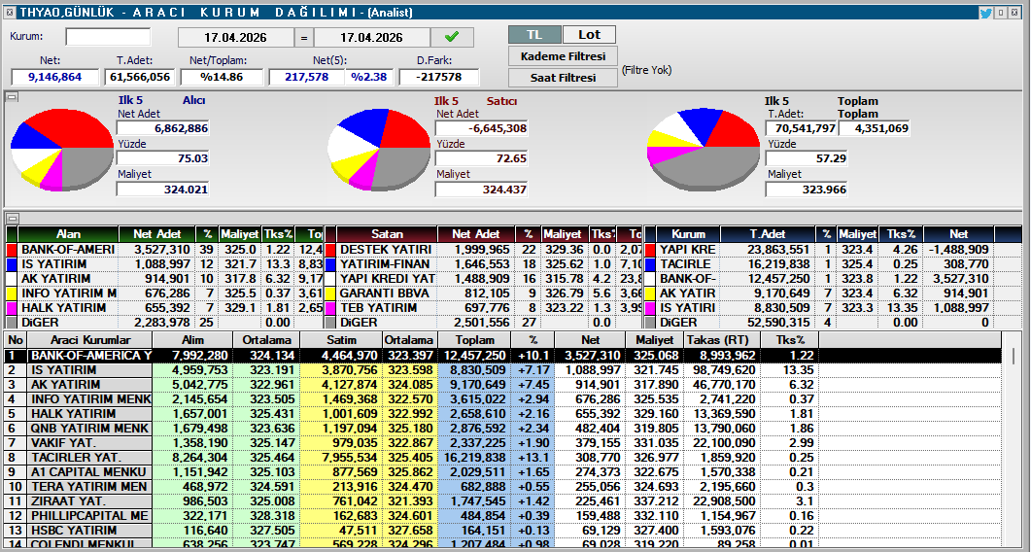Select HSBC YATIRIM row

[502, 530]
